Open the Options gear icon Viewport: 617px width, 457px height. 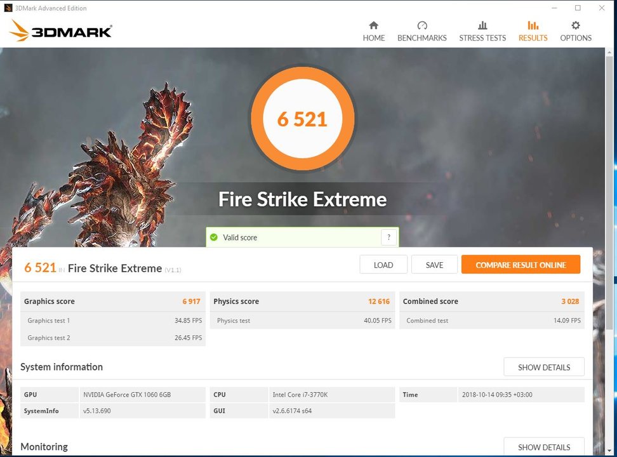click(x=576, y=25)
